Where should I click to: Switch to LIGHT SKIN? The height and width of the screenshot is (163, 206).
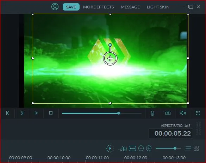click(x=158, y=7)
